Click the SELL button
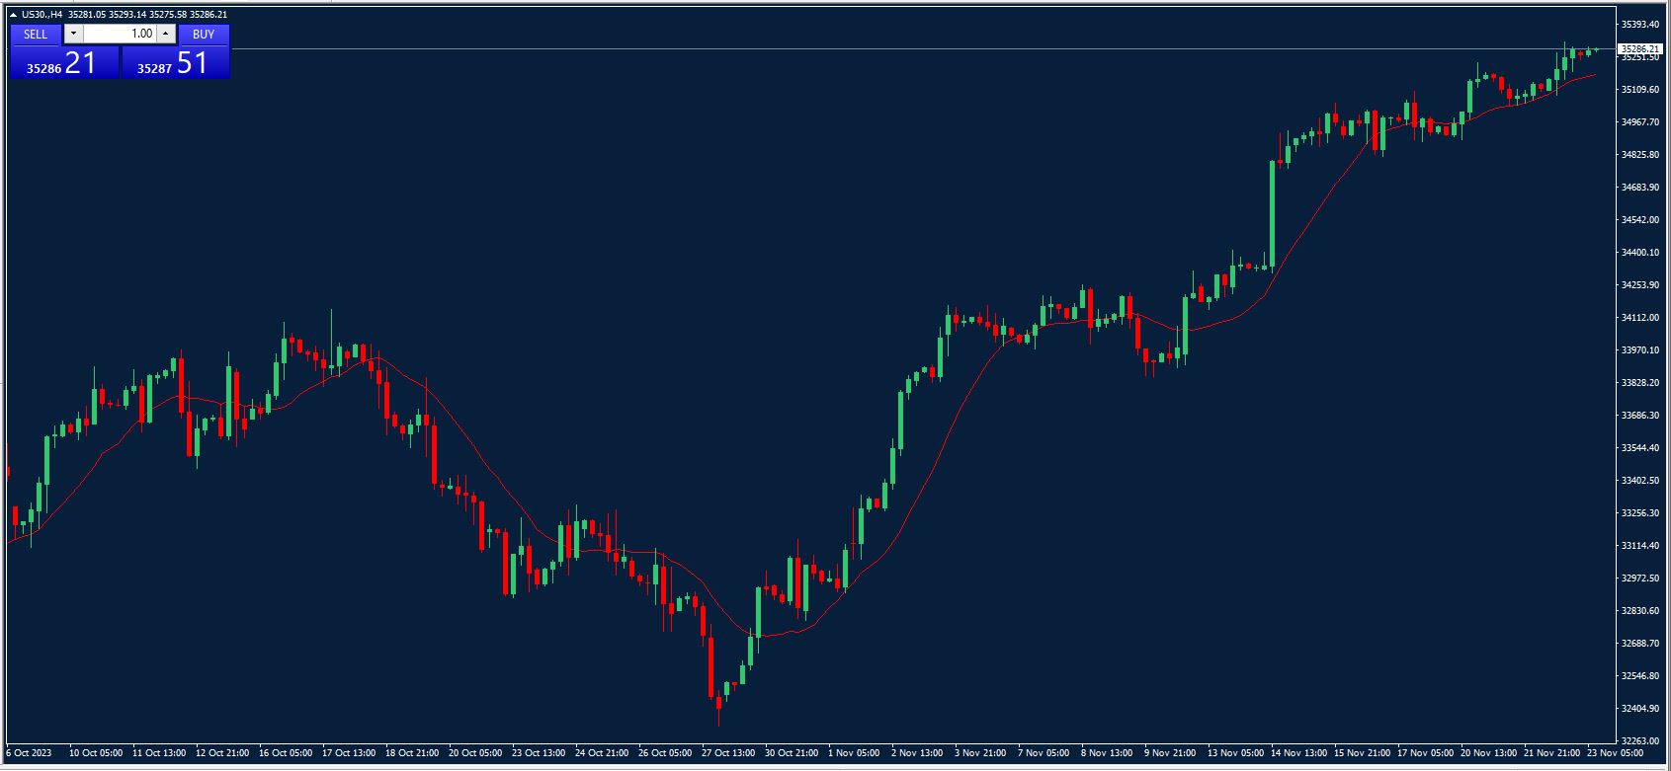The image size is (1671, 771). click(36, 34)
